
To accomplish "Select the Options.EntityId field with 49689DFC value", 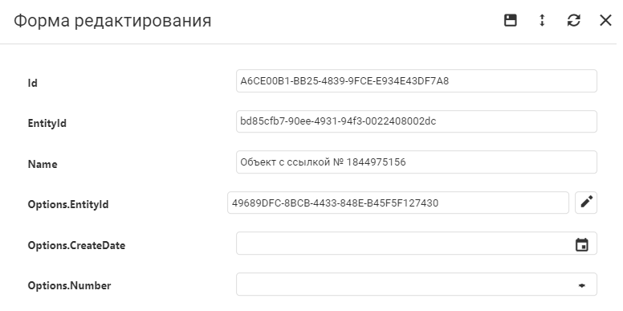I will (398, 203).
